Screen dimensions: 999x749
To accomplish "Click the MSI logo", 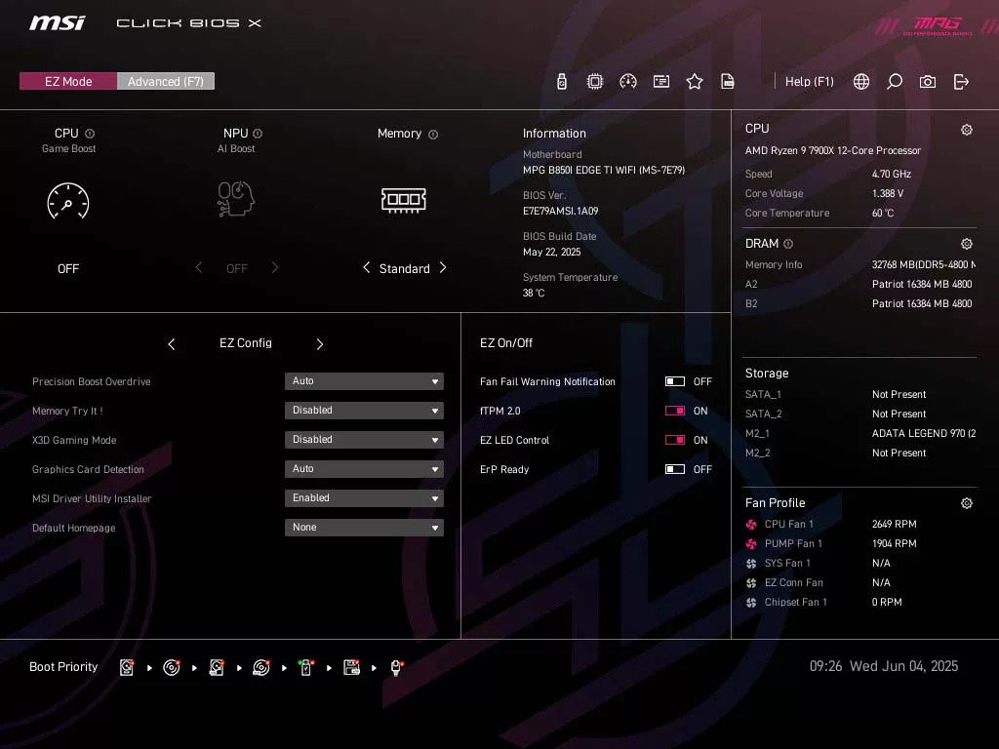I will point(57,23).
